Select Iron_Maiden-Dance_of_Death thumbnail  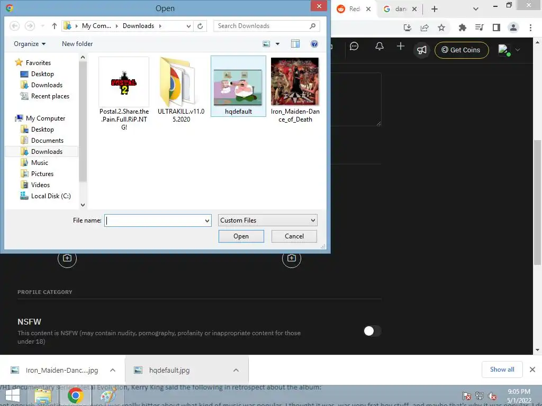[x=295, y=90]
